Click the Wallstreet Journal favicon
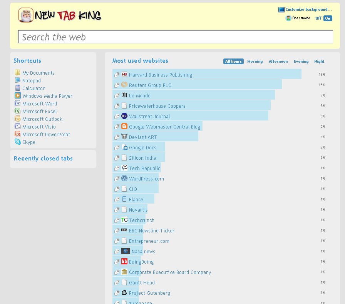 click(124, 116)
